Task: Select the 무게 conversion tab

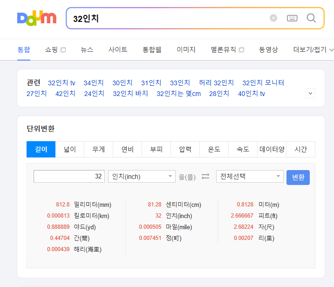Action: point(99,149)
